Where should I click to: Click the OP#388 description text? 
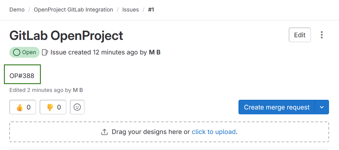22,76
